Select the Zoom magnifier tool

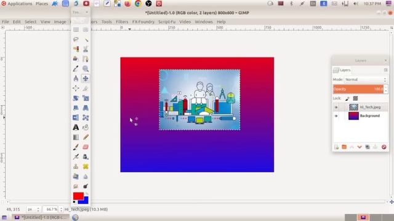(x=86, y=69)
